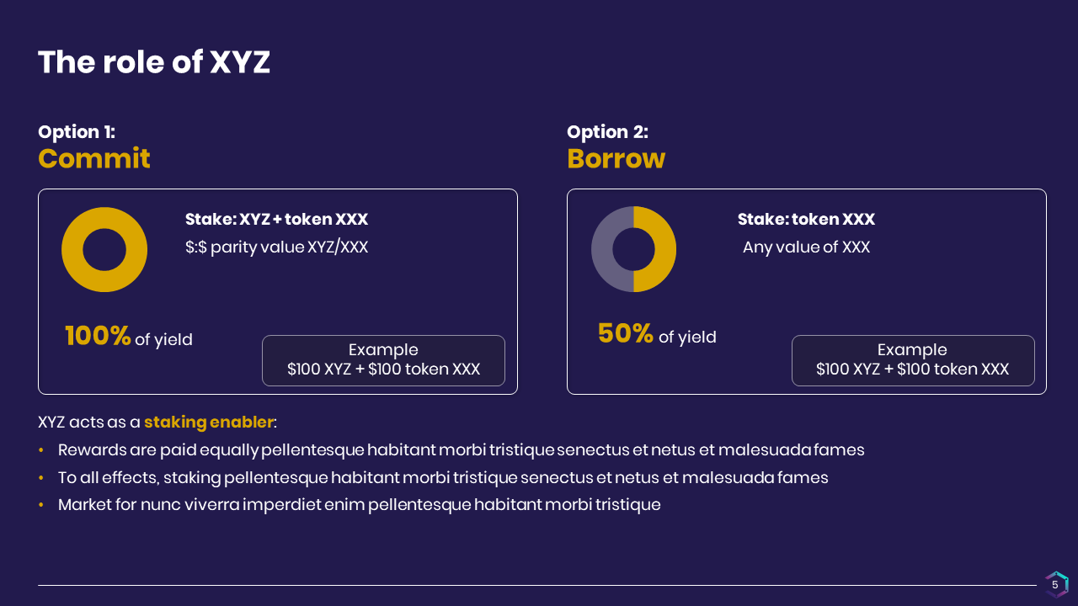Click the Any value of XXX text
Screen dimensions: 1078x606
click(806, 247)
